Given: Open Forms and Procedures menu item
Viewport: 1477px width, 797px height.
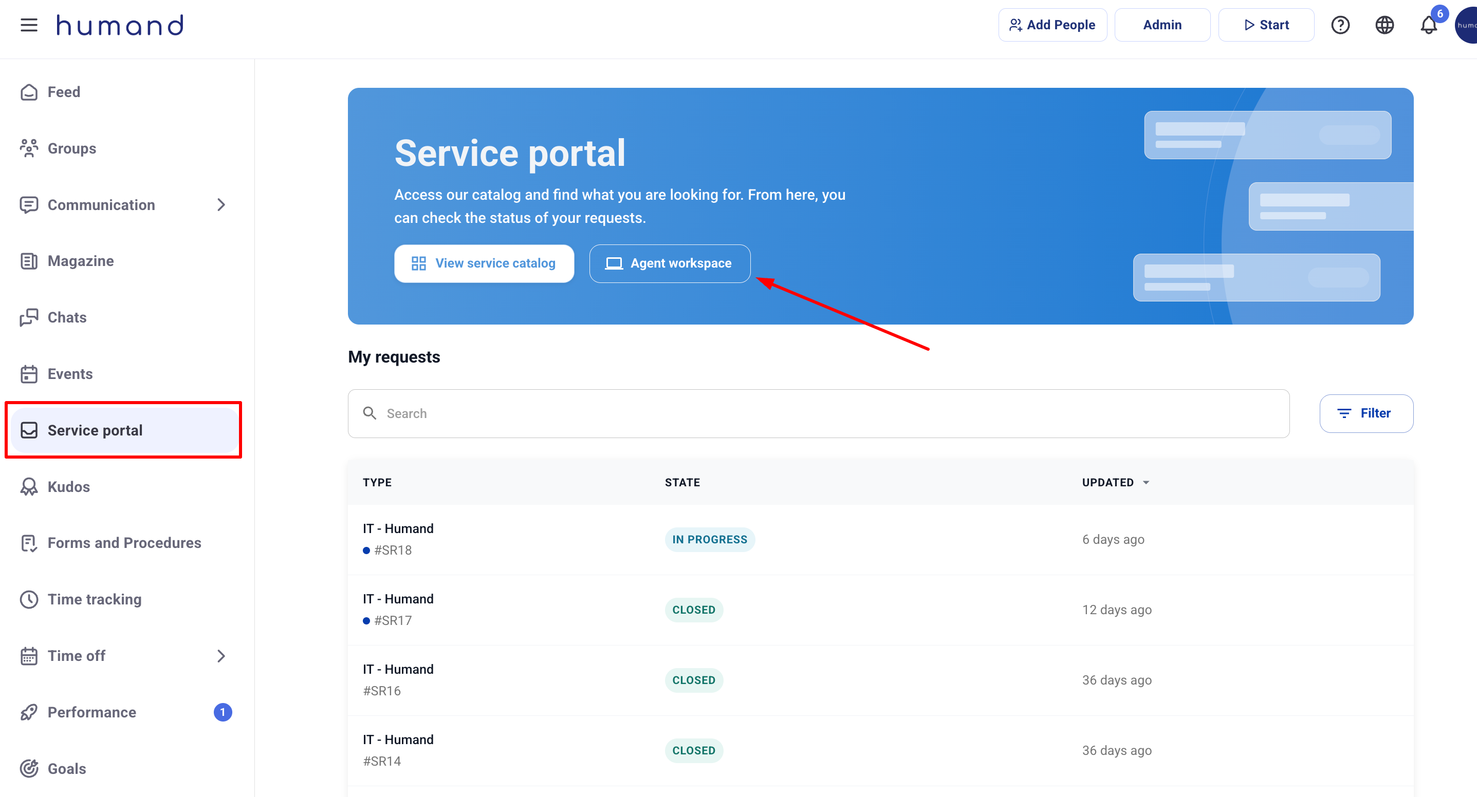Looking at the screenshot, I should coord(124,543).
